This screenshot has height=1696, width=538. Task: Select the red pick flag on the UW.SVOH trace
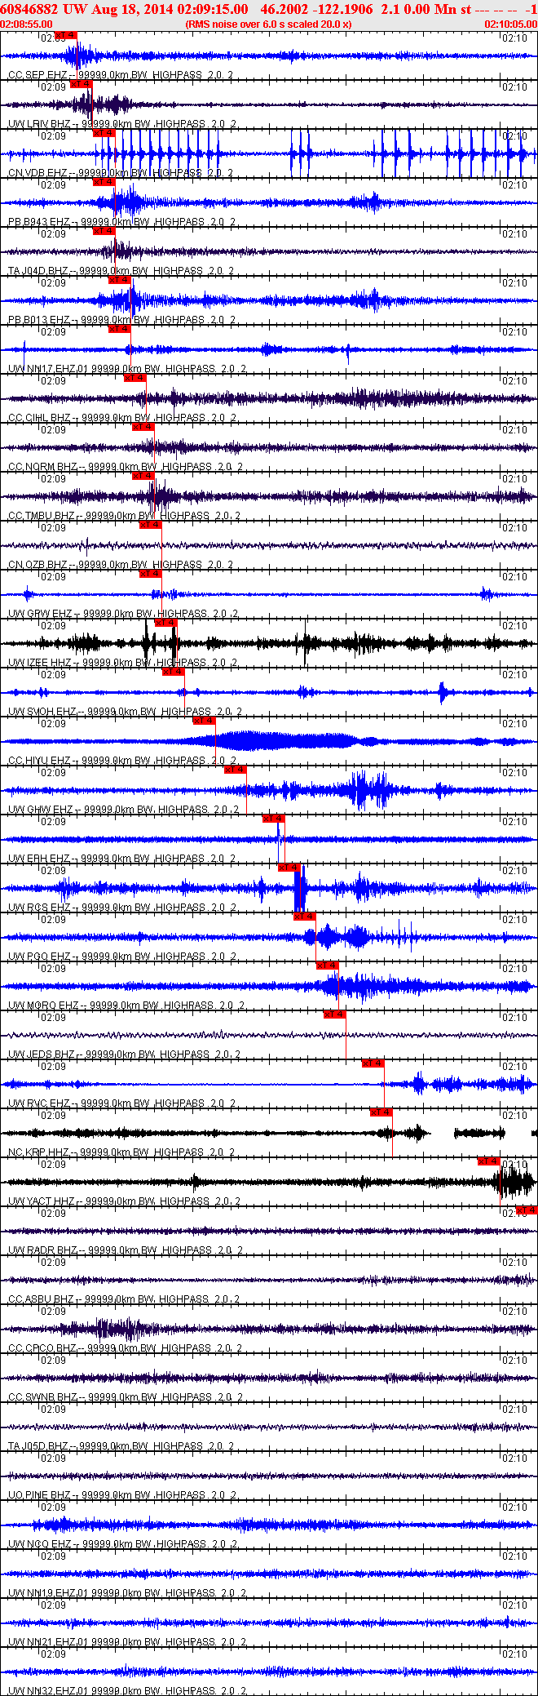click(173, 672)
